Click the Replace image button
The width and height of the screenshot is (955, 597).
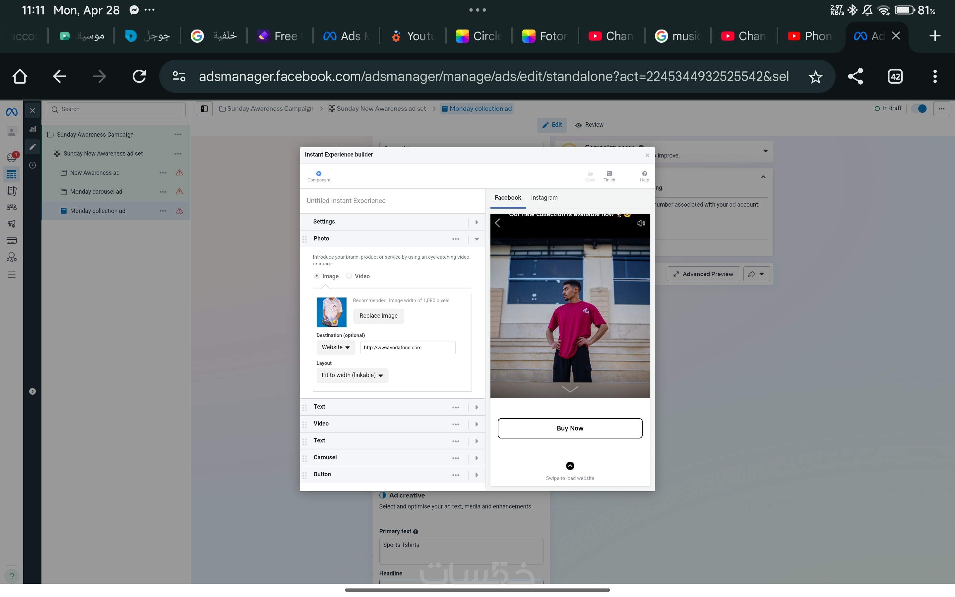[x=378, y=316]
